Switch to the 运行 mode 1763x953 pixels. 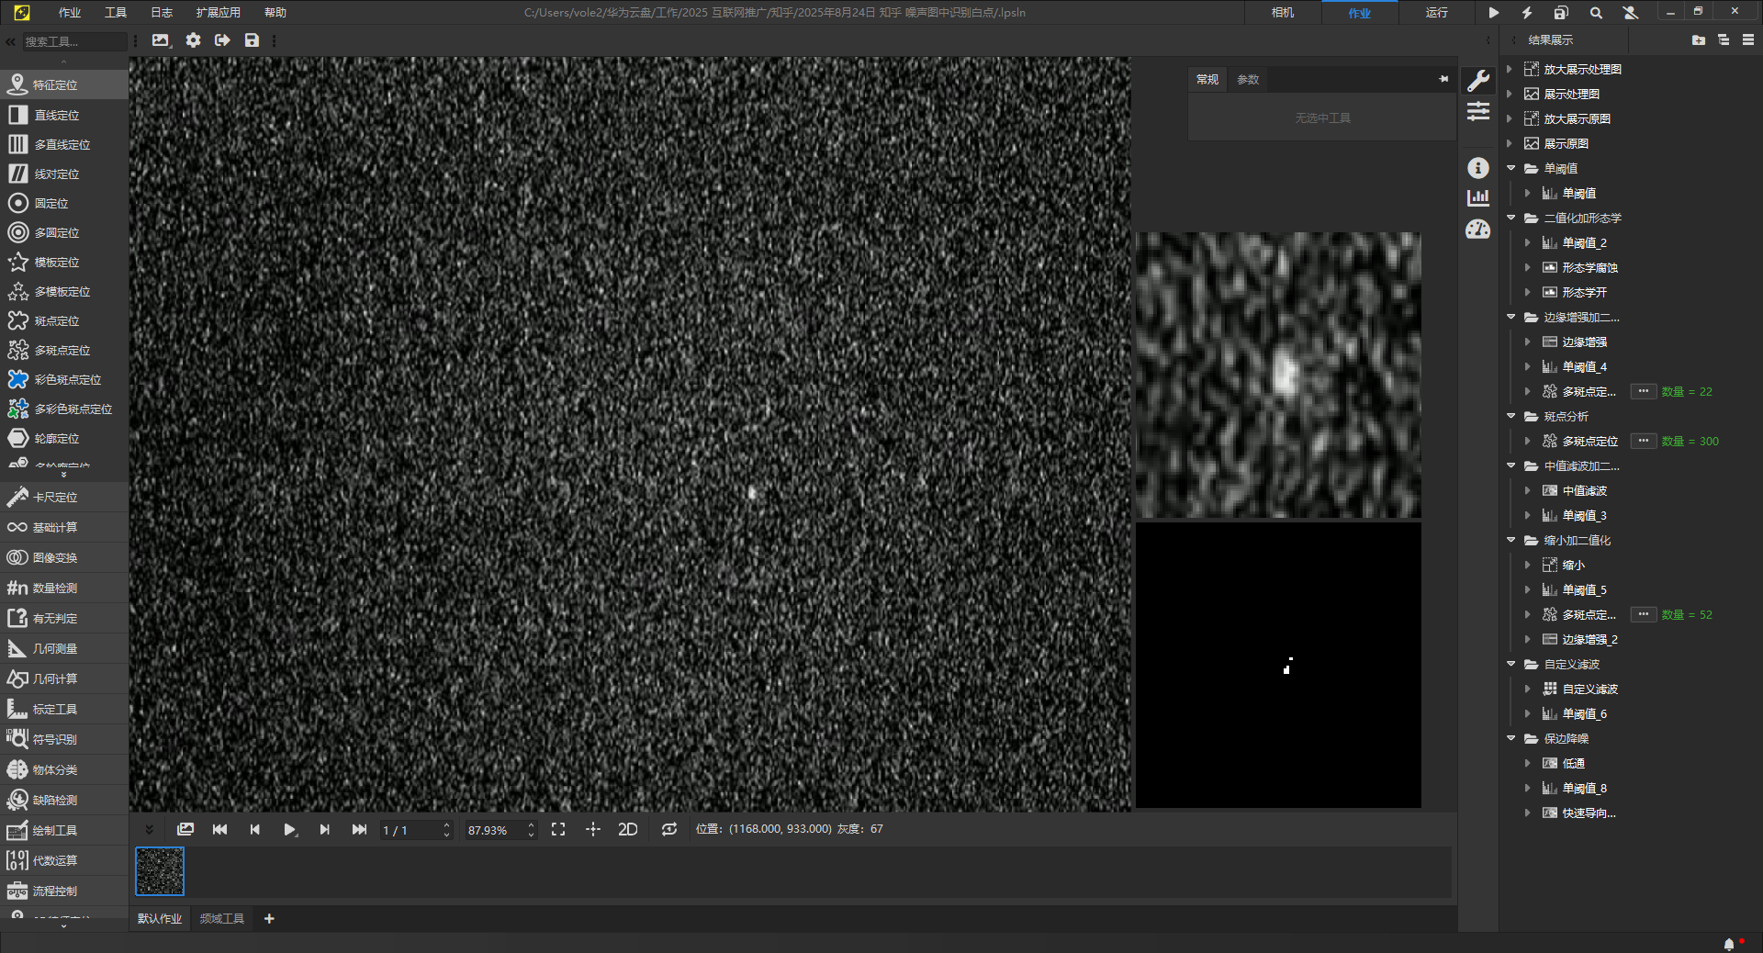pyautogui.click(x=1436, y=13)
